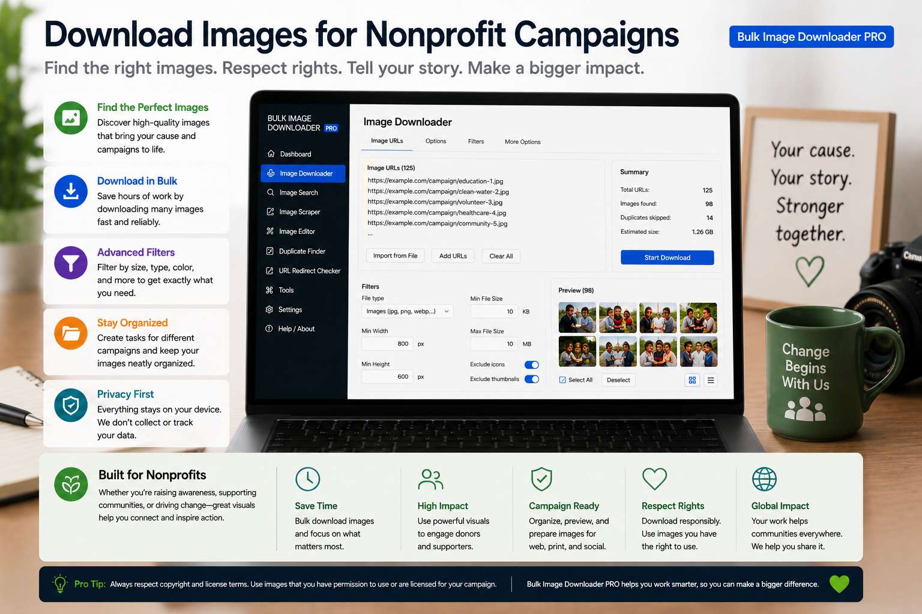Switch preview to grid view
The image size is (922, 614).
point(693,380)
